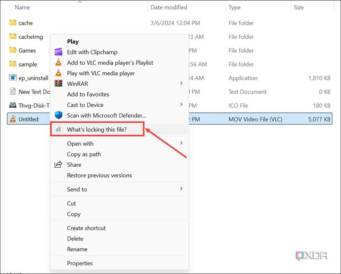Choose Play with VLC media player
Viewport: 341px width, 274px height.
click(x=101, y=73)
